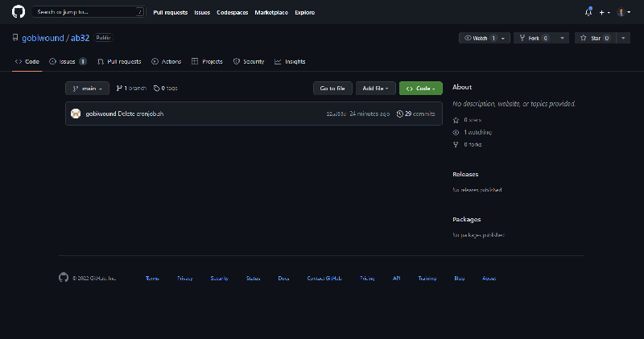The image size is (644, 339).
Task: Open the latest commit hash link
Action: pyautogui.click(x=336, y=114)
